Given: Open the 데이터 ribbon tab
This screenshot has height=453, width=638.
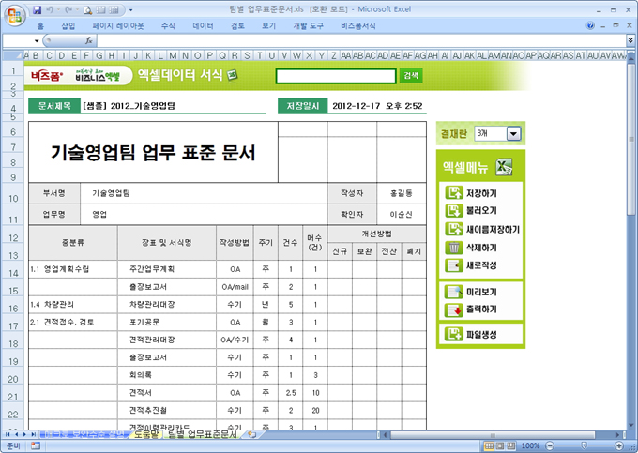Looking at the screenshot, I should click(203, 26).
